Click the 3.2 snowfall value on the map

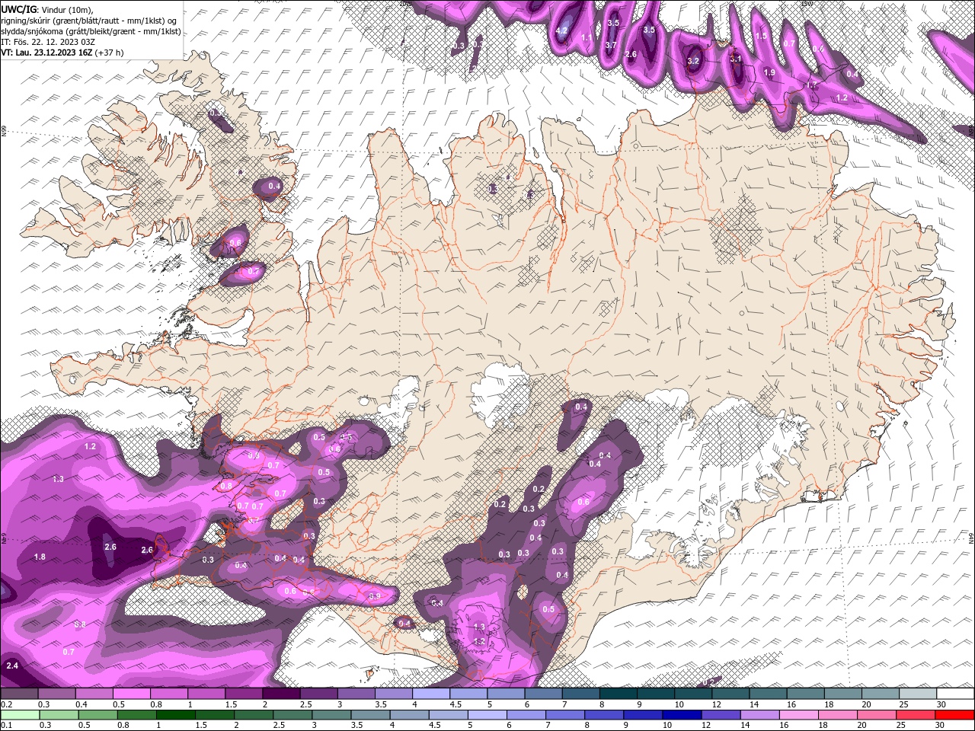click(693, 61)
